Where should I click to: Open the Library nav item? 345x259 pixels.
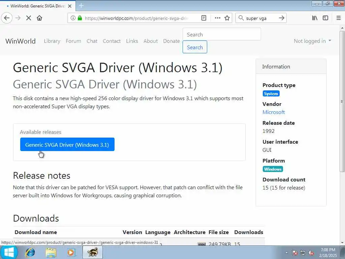click(x=52, y=41)
